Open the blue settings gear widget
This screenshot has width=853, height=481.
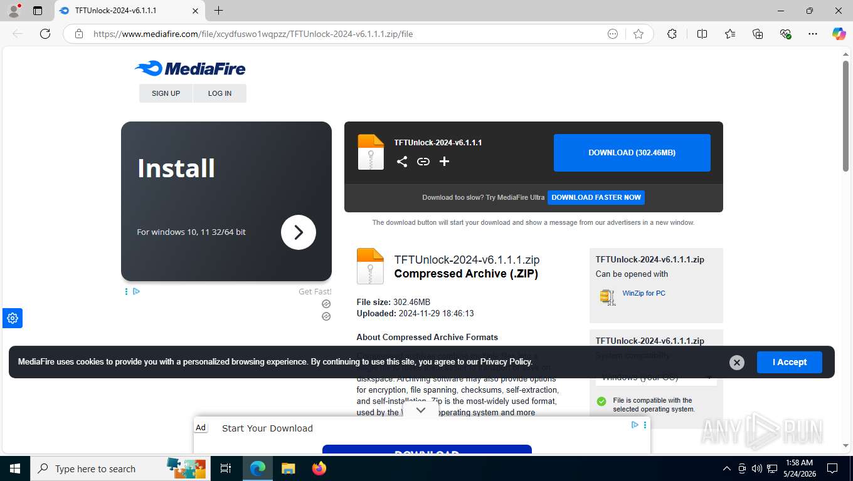12,318
